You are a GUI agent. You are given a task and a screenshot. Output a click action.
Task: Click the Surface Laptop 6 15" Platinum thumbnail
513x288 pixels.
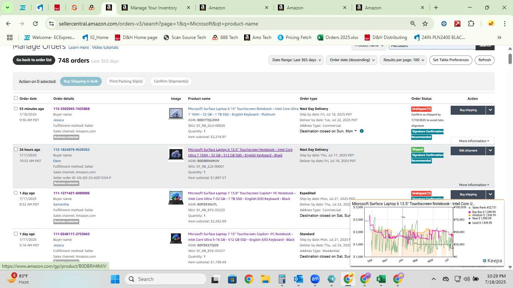pos(176,113)
